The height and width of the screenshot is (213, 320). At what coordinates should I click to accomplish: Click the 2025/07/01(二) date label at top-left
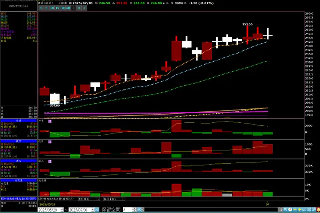point(19,6)
